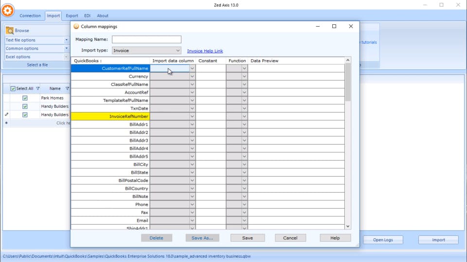Open Function dropdown for BillCity row
This screenshot has width=467, height=262.
[x=244, y=164]
